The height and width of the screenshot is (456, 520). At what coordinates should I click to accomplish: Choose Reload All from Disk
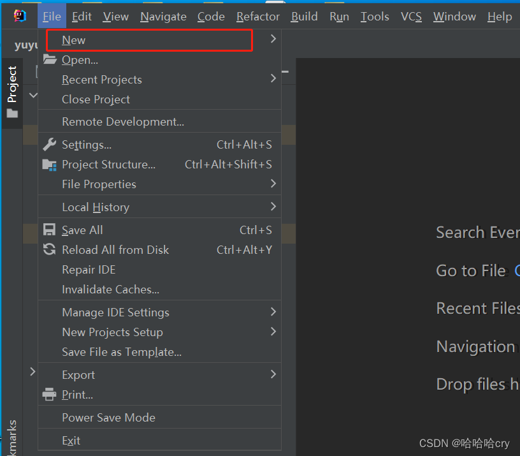click(x=159, y=249)
